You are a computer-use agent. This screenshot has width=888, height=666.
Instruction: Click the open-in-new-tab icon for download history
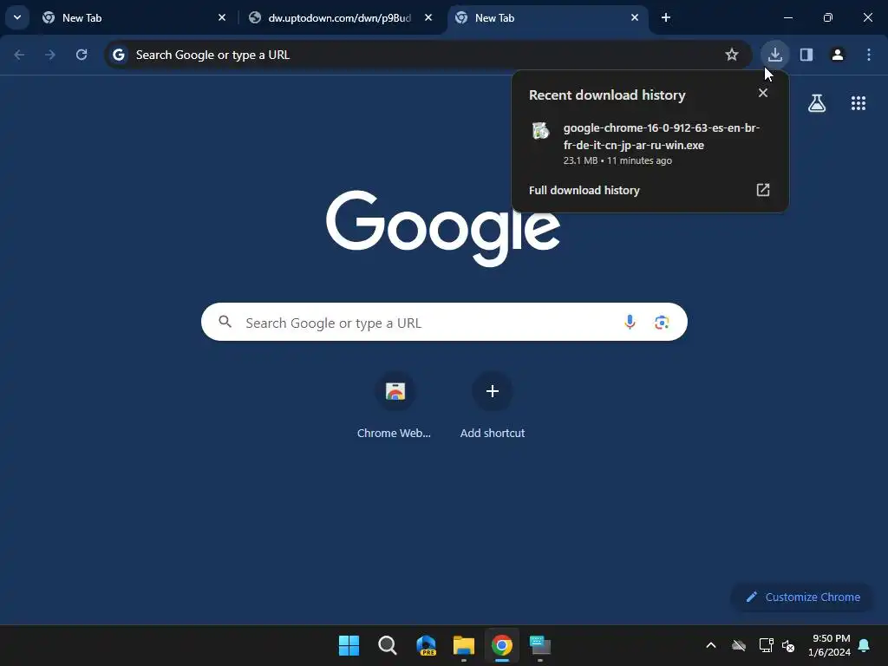[x=763, y=190]
